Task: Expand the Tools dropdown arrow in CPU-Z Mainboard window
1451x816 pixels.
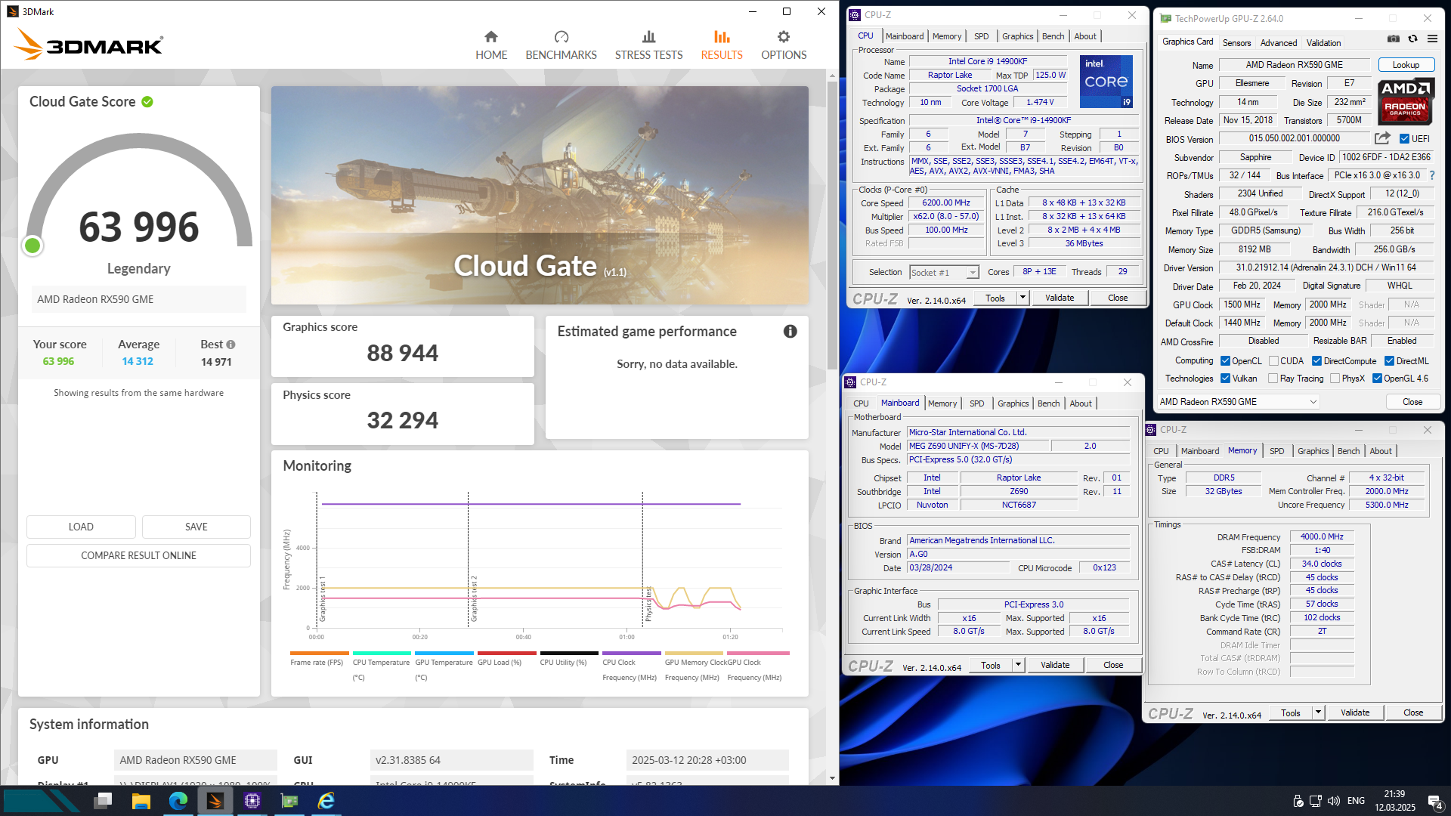Action: point(1018,665)
